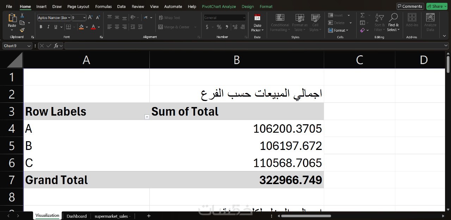451x220 pixels.
Task: Open Font Color dropdown arrow
Action: (x=99, y=27)
